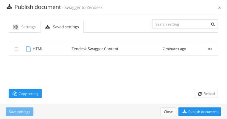This screenshot has height=119, width=227.
Task: Click the 7 minutes ago timestamp
Action: point(174,49)
